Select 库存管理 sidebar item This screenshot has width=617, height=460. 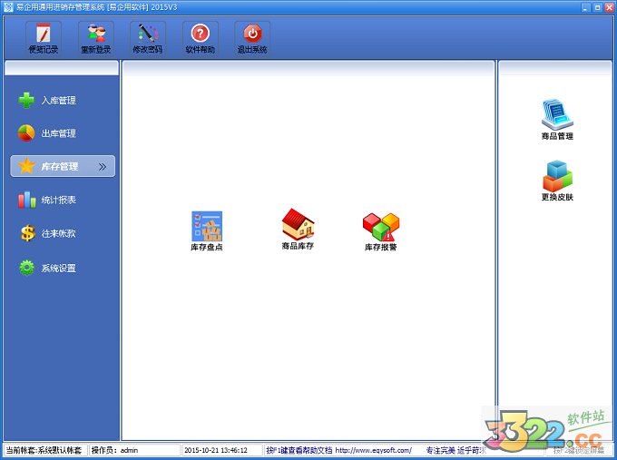coord(63,166)
